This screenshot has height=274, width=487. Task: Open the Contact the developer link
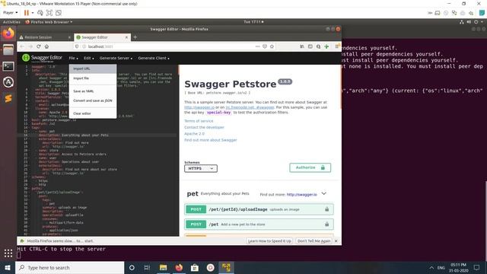coord(204,127)
